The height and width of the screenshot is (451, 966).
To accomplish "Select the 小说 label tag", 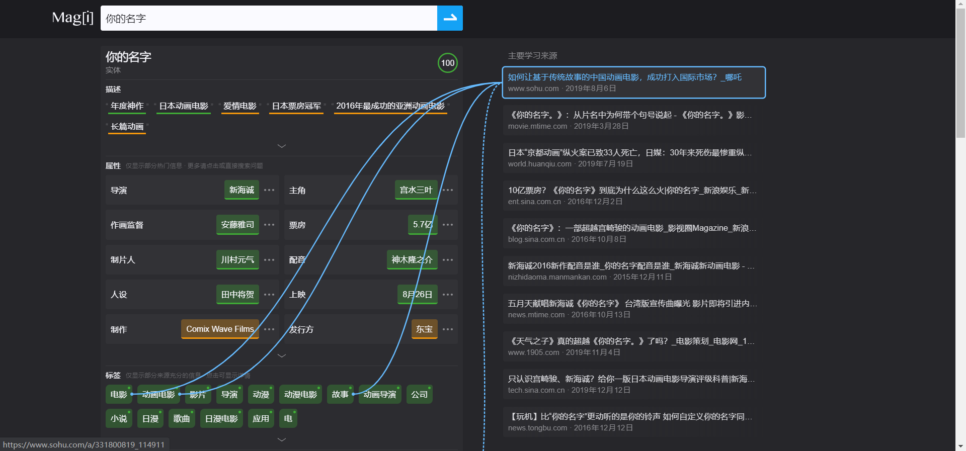I will [119, 419].
